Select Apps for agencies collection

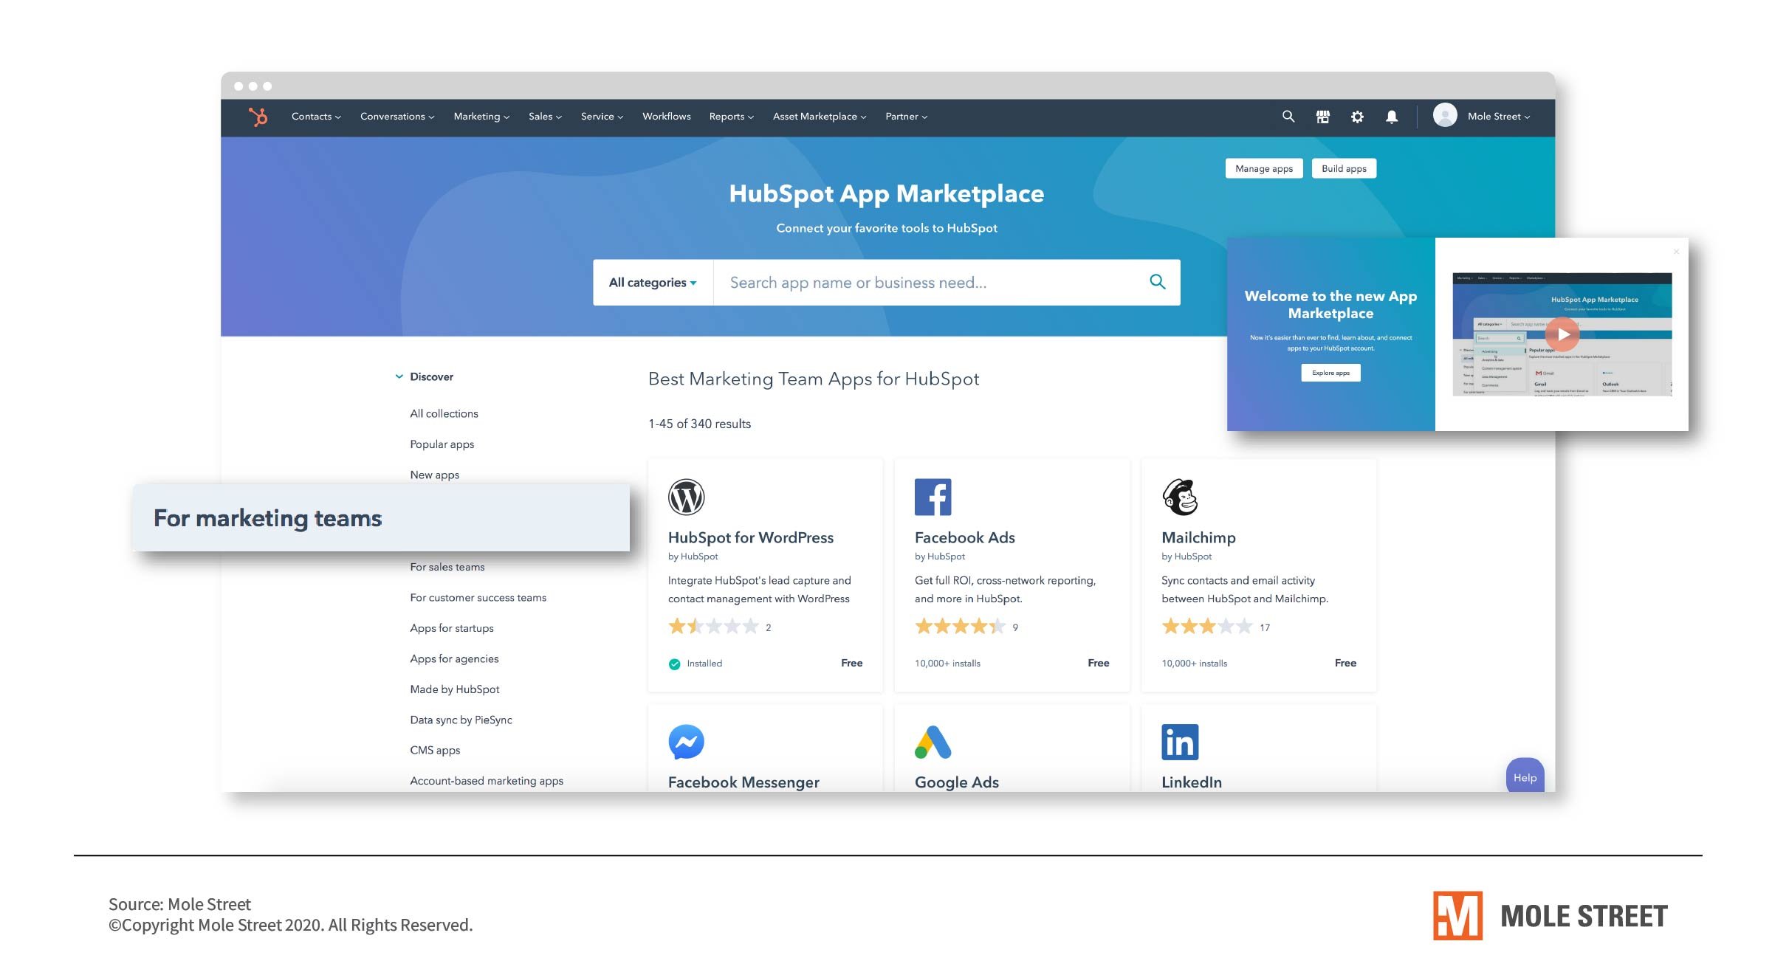(x=454, y=658)
